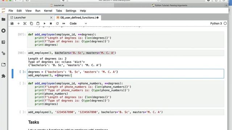Viewport: 232px width, 130px height.
Task: Open the Extension Manager puzzle icon
Action: tap(3, 76)
